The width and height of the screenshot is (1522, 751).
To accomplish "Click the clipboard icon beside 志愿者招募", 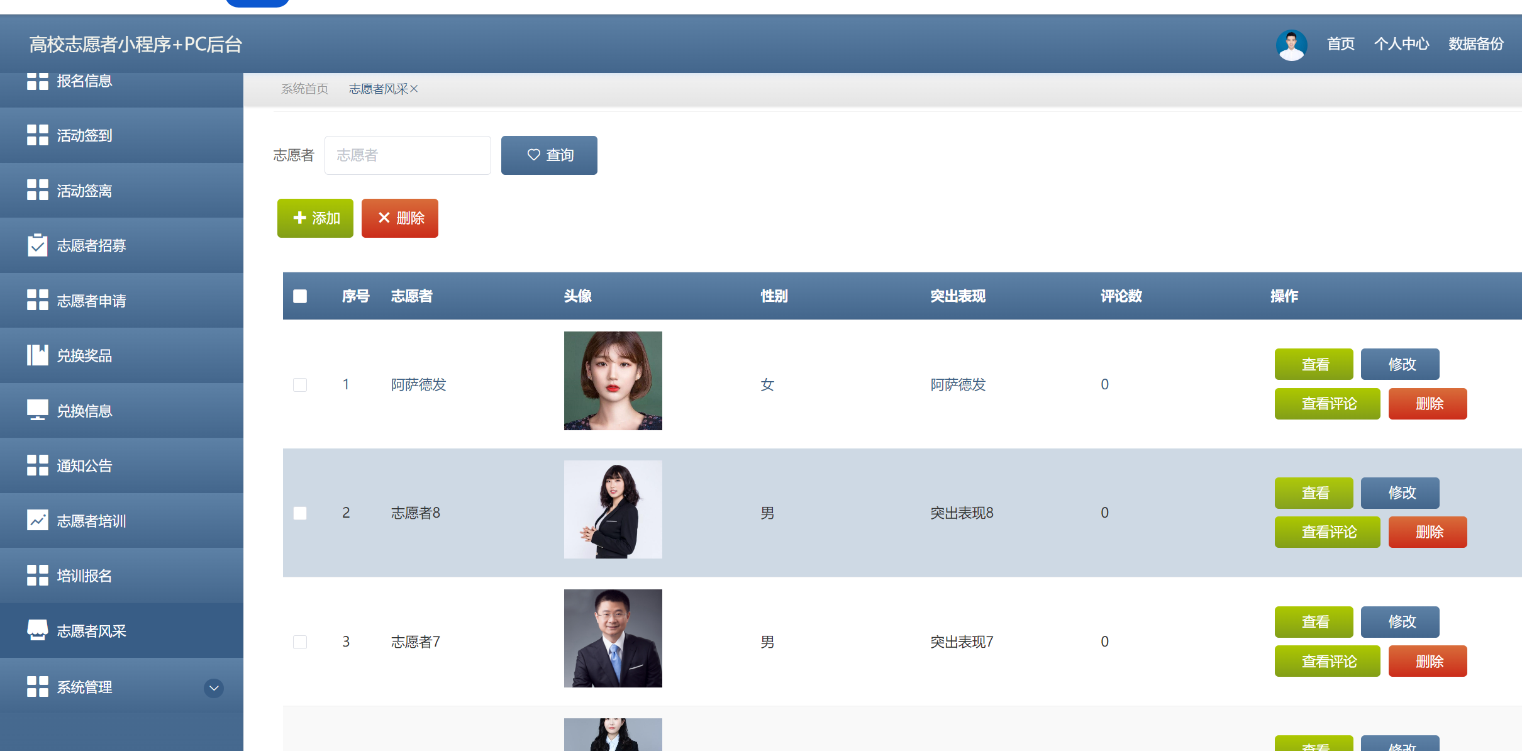I will (38, 245).
